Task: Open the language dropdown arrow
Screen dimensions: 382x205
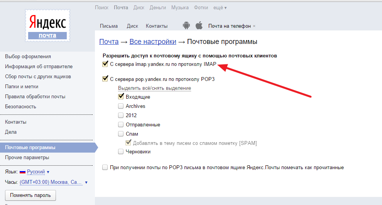Action: click(x=48, y=172)
